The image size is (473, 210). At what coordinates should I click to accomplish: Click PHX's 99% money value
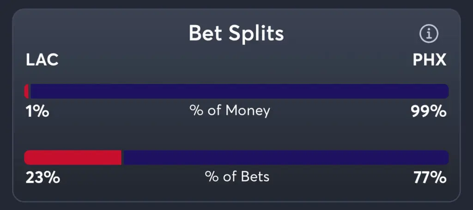pos(429,111)
